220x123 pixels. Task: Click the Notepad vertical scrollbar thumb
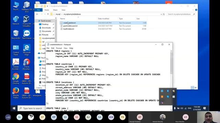click(x=171, y=63)
